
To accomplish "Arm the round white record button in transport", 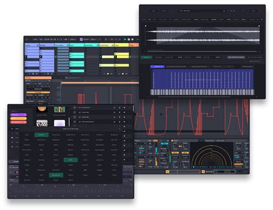I will (132, 40).
